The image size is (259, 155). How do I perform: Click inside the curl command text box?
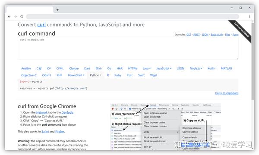click(128, 48)
